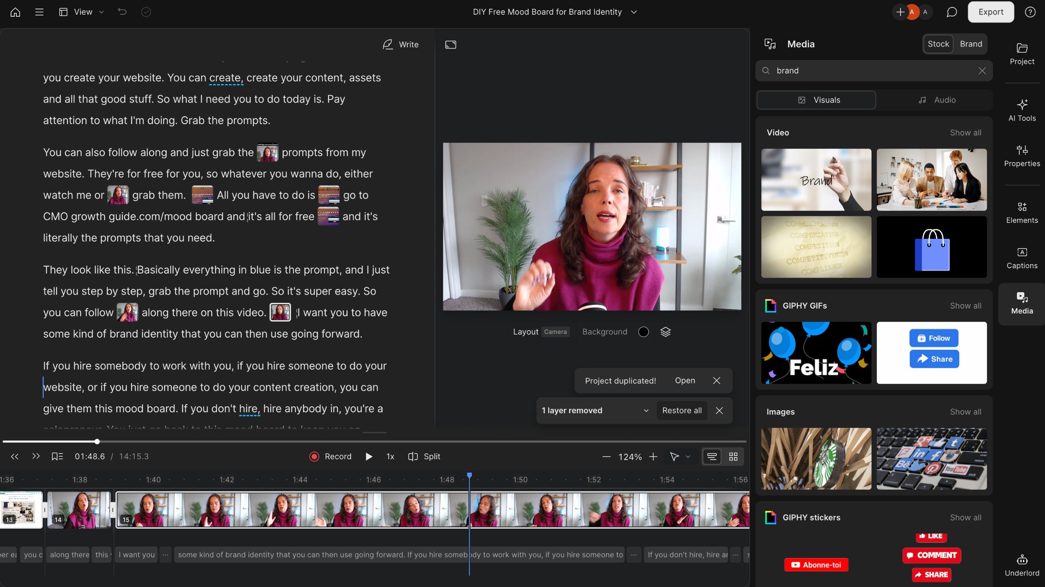Toggle the Stock media source
The height and width of the screenshot is (587, 1045).
point(938,44)
